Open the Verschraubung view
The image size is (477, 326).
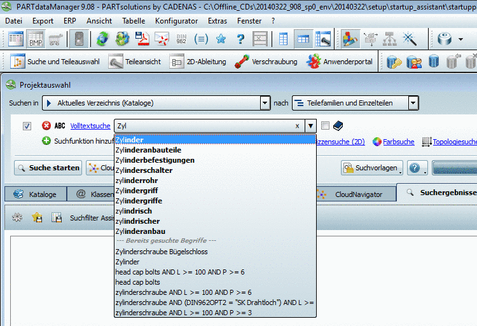pos(266,62)
